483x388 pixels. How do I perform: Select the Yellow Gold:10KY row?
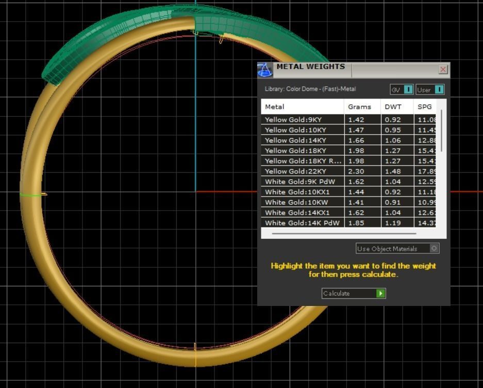point(348,130)
